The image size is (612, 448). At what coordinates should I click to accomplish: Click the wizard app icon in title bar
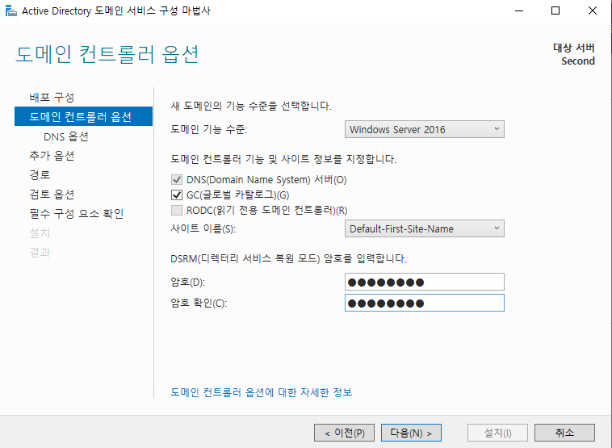pos(11,11)
